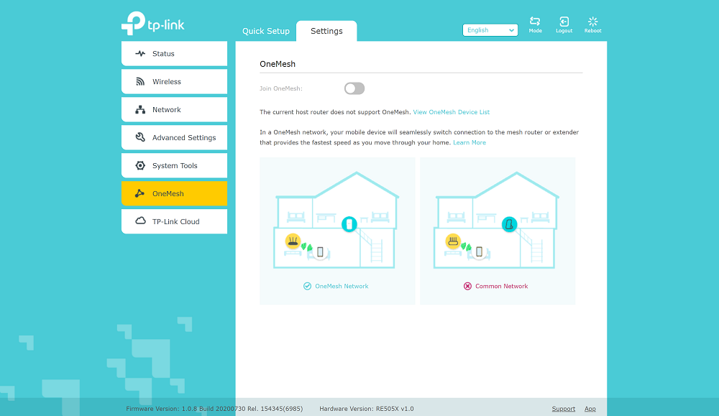The height and width of the screenshot is (416, 719).
Task: Click the Hardware Version RE505X text
Action: [367, 409]
